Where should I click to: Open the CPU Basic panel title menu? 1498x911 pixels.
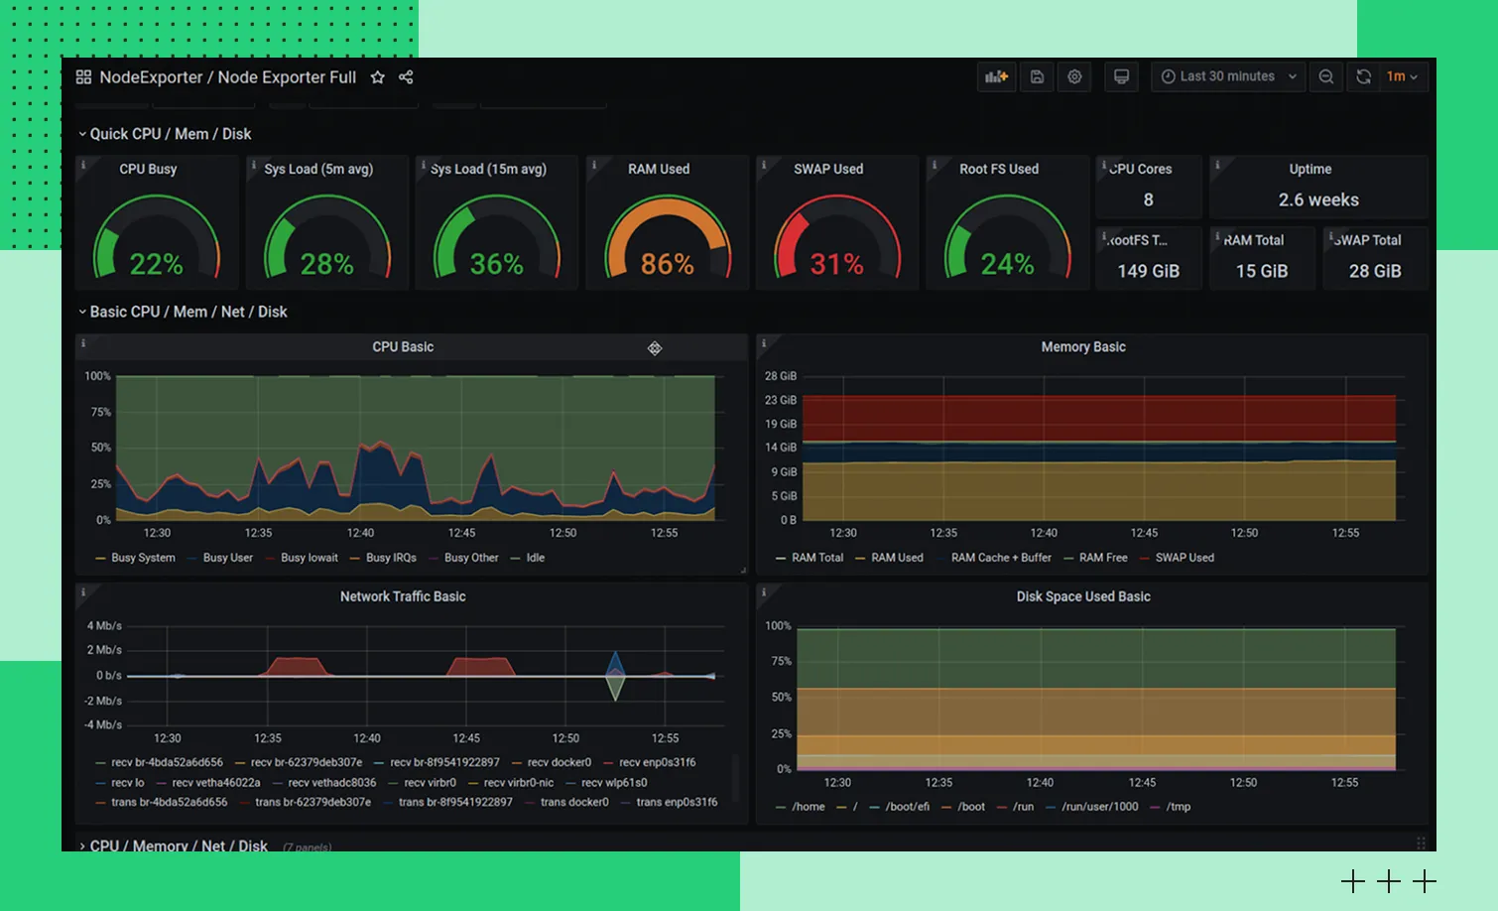click(403, 346)
